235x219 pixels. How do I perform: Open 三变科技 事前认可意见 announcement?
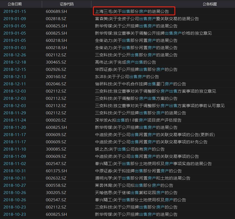click(x=160, y=106)
